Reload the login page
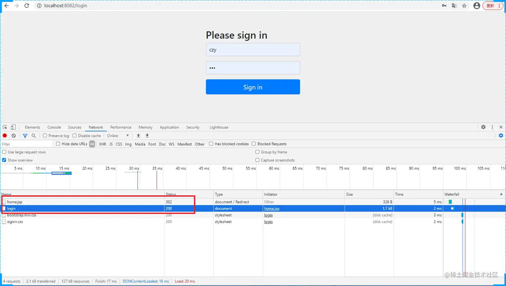The height and width of the screenshot is (286, 506). tap(27, 6)
